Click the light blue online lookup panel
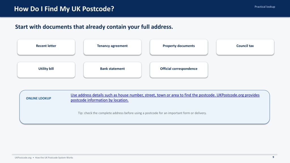Image resolution: width=290 pixels, height=163 pixels. (145, 107)
